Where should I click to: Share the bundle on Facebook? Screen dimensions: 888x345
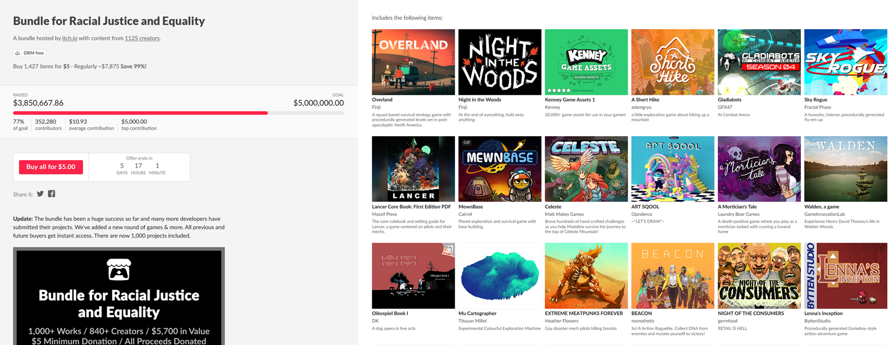tap(52, 194)
